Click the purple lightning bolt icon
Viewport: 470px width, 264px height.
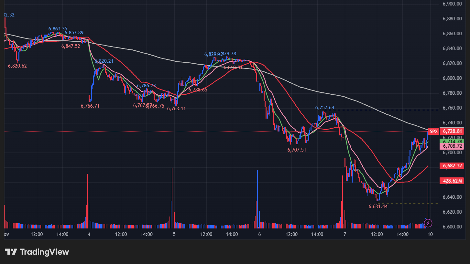click(428, 223)
